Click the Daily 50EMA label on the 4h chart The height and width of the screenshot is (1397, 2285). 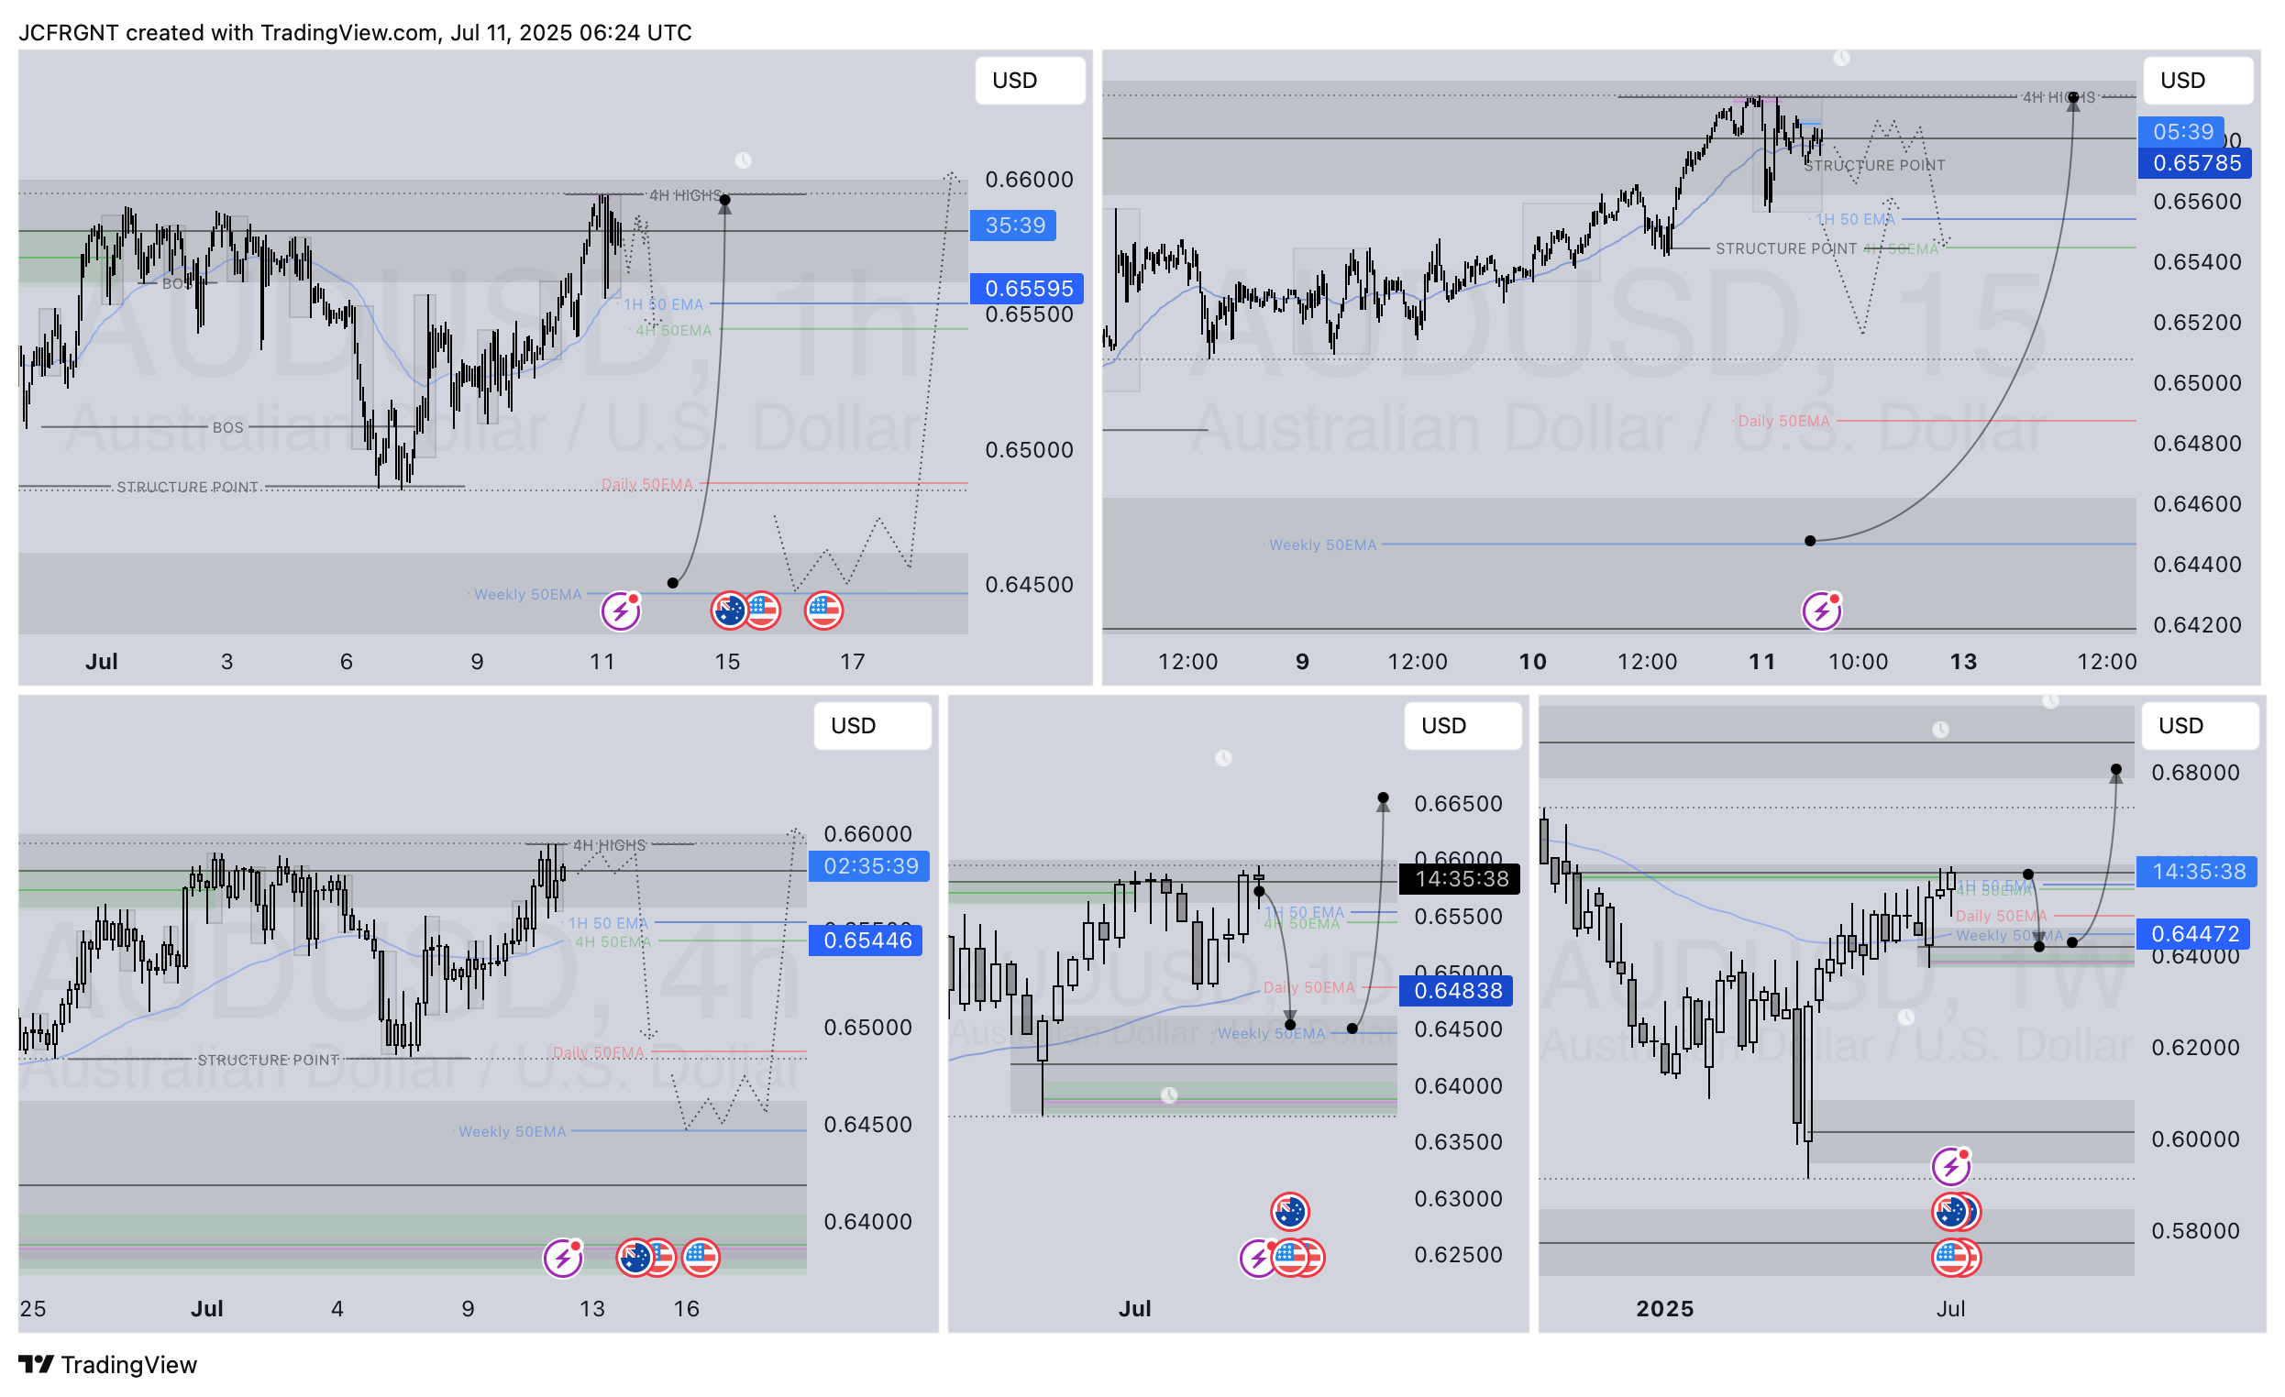[598, 1053]
